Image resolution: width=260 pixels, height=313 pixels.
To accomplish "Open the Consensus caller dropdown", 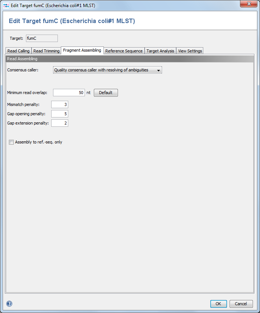I will click(x=108, y=70).
